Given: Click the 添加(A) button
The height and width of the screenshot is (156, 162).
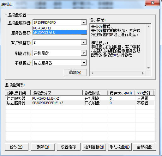Looking at the screenshot, I should click(75, 72).
